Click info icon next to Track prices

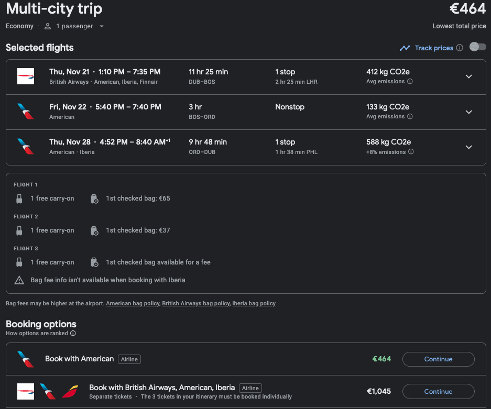(x=460, y=48)
